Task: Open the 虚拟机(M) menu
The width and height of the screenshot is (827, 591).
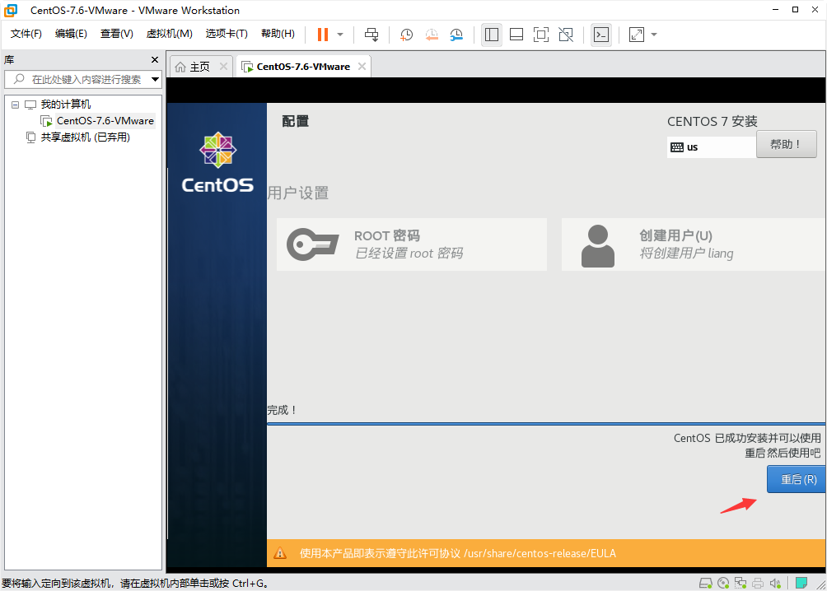Action: tap(170, 34)
